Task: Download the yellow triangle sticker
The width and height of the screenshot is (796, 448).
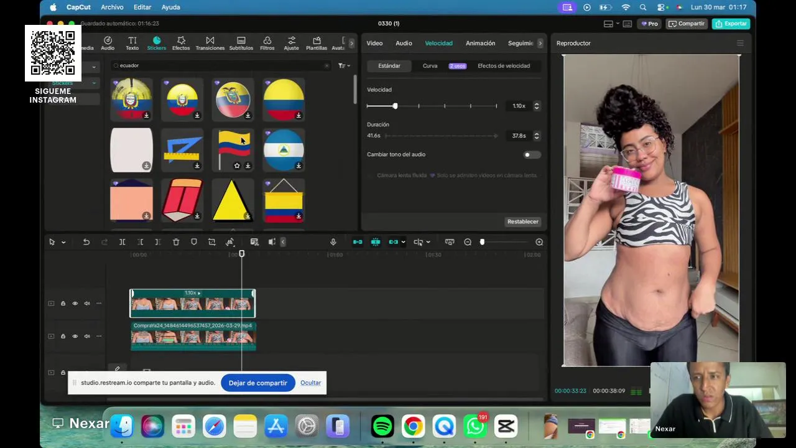Action: (248, 216)
